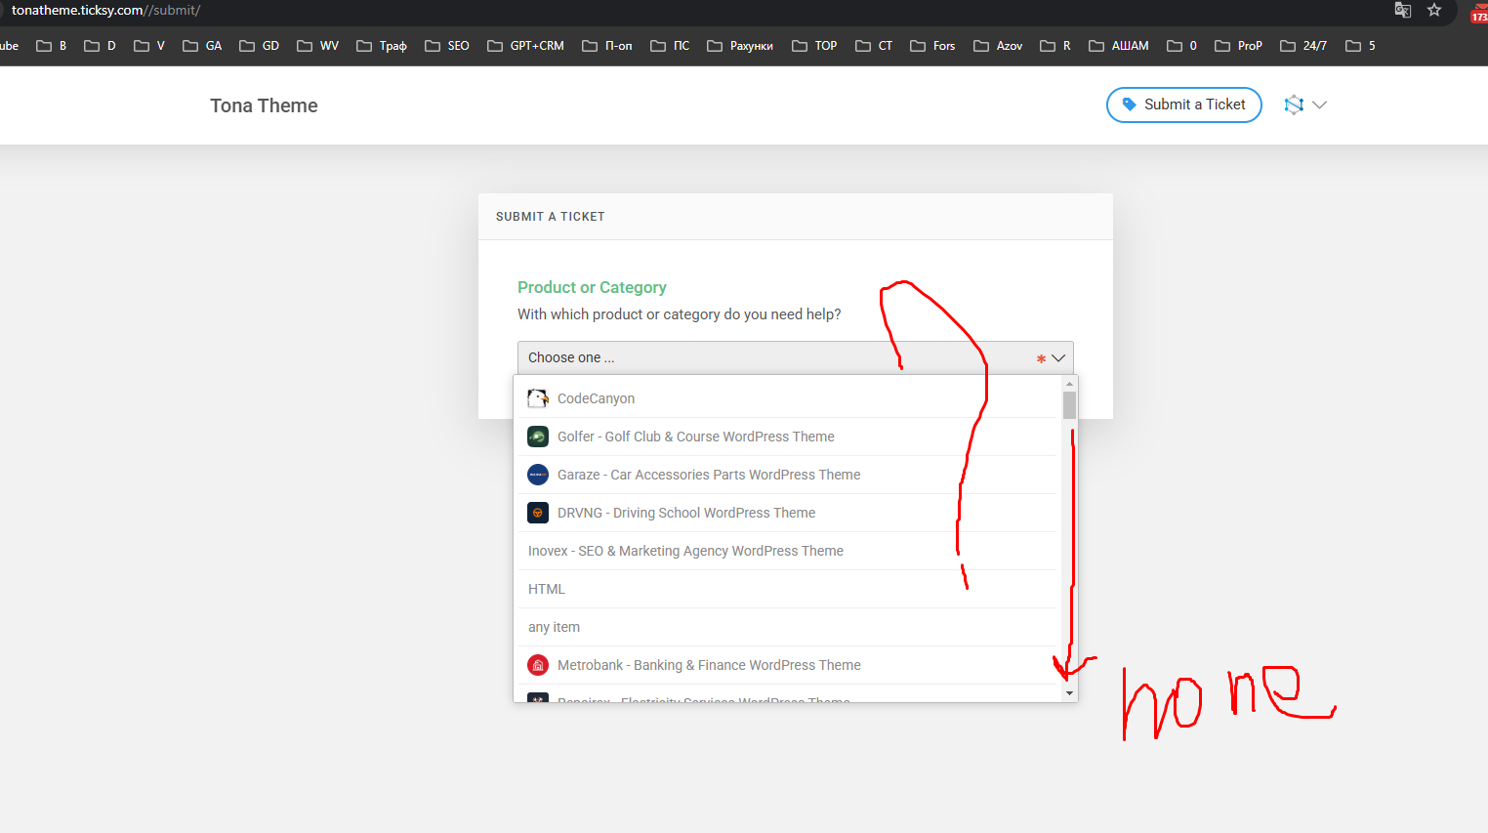This screenshot has width=1488, height=833.
Task: Select the HTML option
Action: pyautogui.click(x=786, y=589)
